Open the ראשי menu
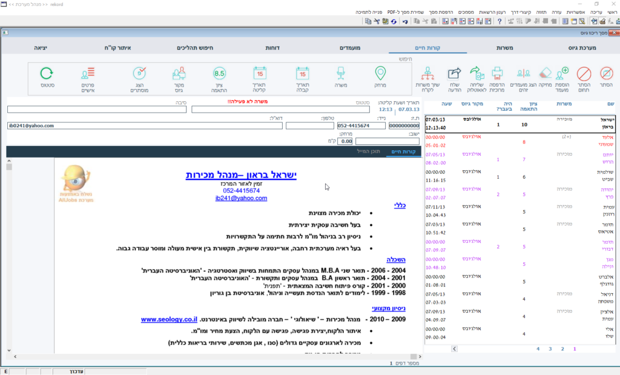 [x=612, y=12]
